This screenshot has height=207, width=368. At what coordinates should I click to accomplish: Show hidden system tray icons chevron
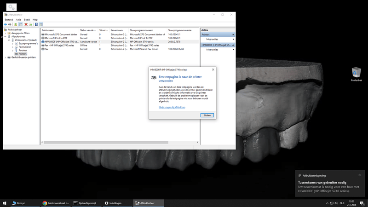(x=327, y=203)
